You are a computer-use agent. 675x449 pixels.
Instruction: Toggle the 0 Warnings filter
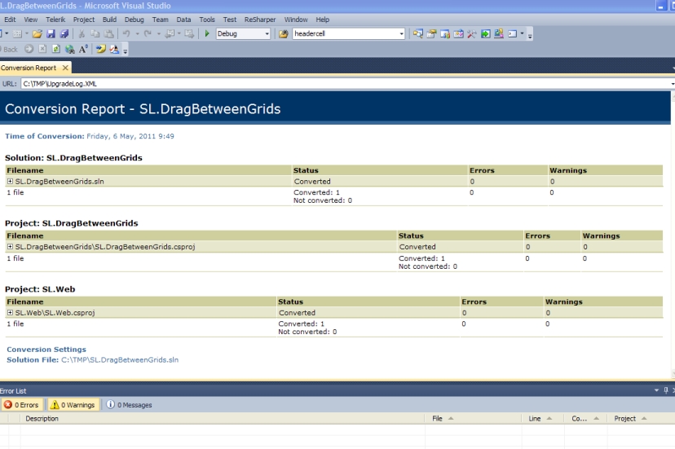coord(73,405)
